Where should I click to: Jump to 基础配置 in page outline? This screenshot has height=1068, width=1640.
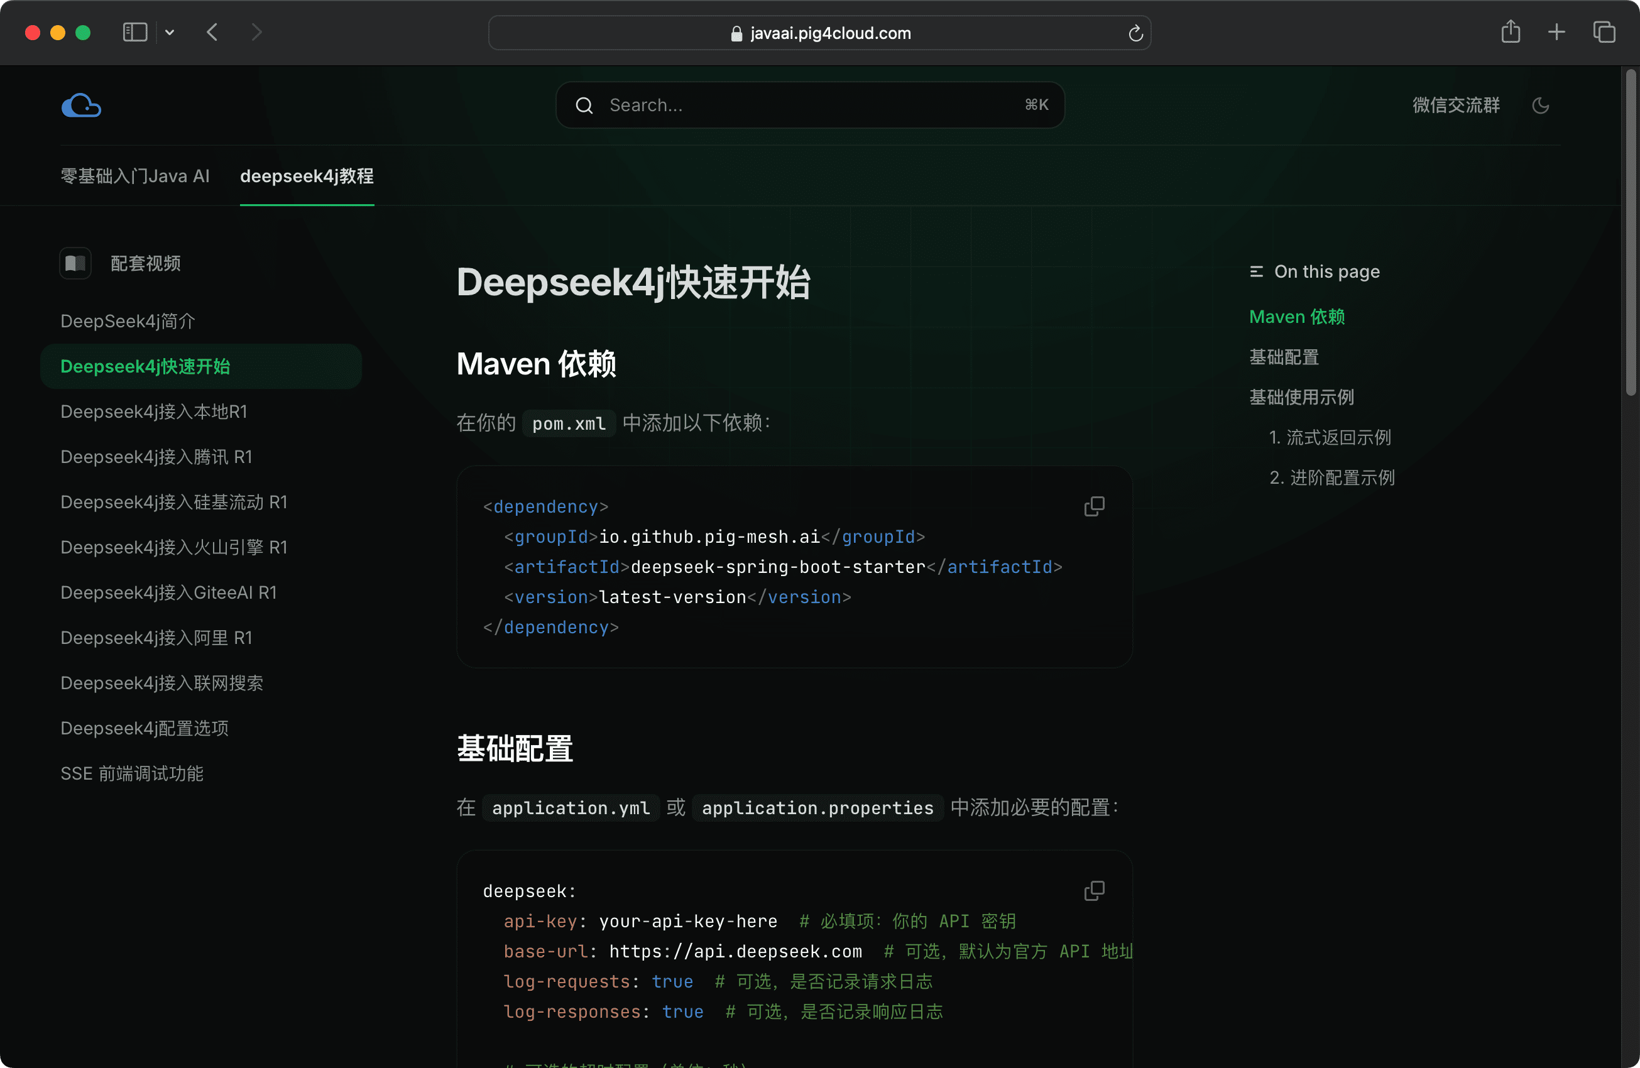click(1284, 357)
